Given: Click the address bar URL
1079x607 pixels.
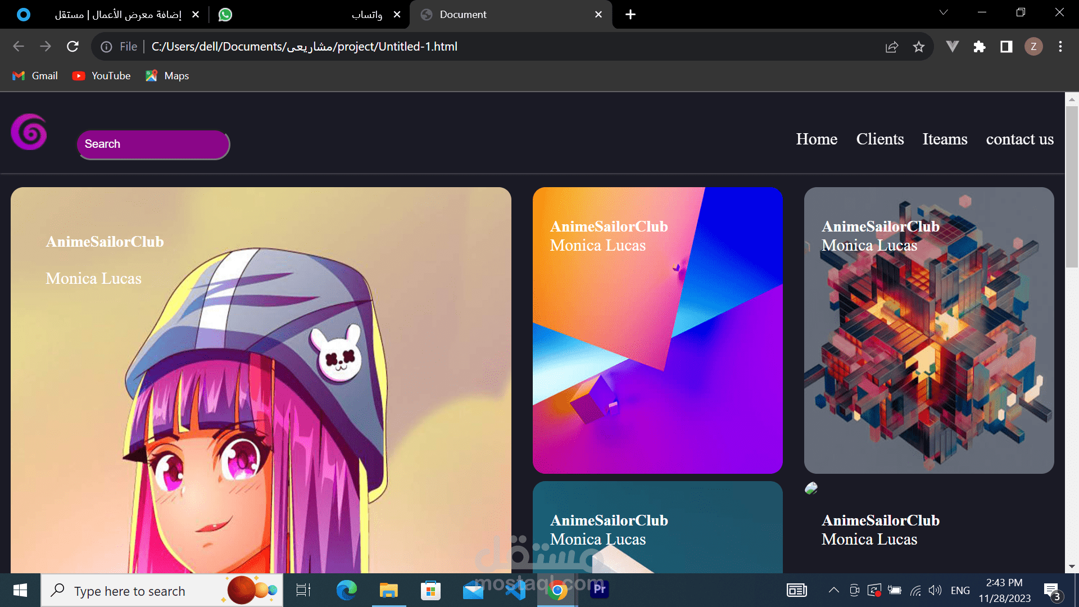Looking at the screenshot, I should click(x=305, y=47).
